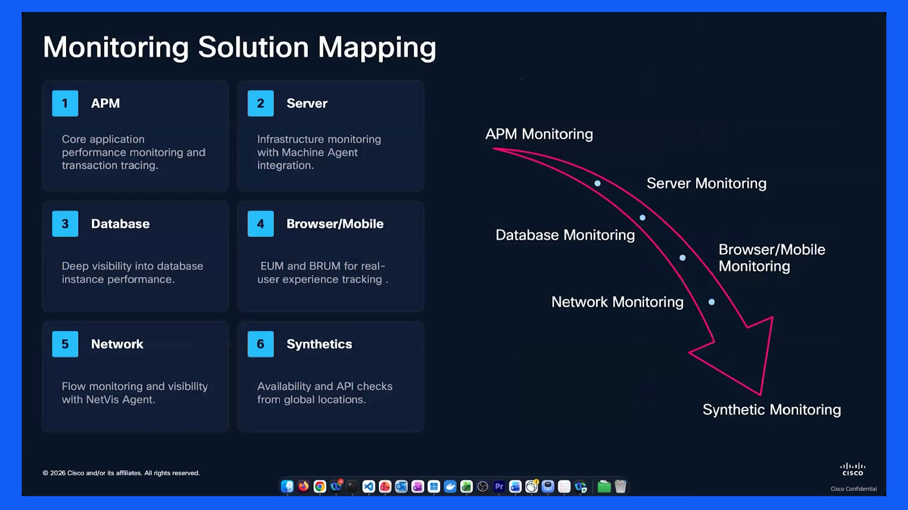Open OBS Studio from the dock
908x510 pixels.
pos(483,486)
